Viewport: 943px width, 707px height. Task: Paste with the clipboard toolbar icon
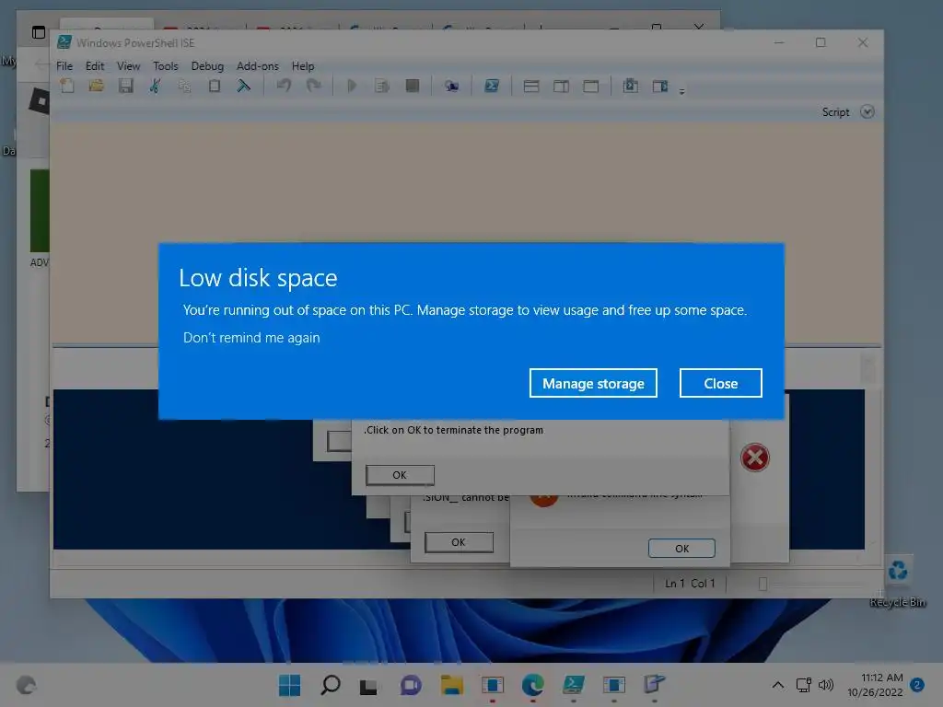pyautogui.click(x=214, y=86)
